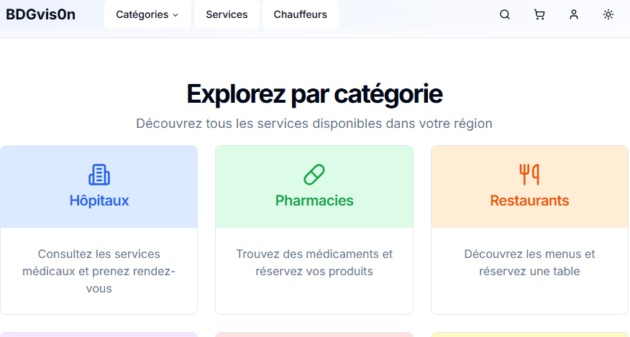The width and height of the screenshot is (630, 337).
Task: Click the Hôpitaux card description text
Action: pos(99,272)
